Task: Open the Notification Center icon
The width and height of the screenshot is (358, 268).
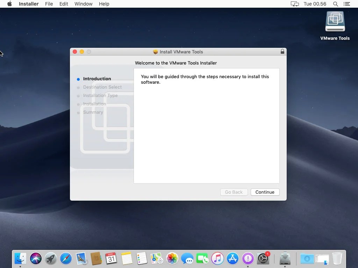Action: [x=347, y=4]
